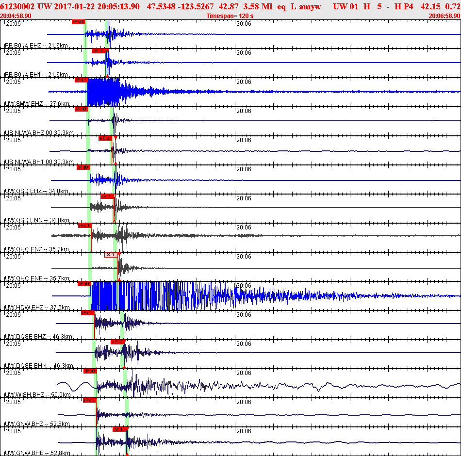The image size is (461, 456).
Task: Click the 20:06 time label on UW WISH BHZ trace
Action: point(244,373)
